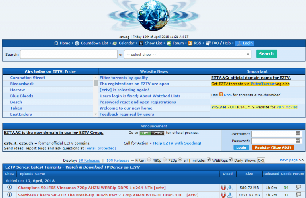Image resolution: width=306 pixels, height=198 pixels.
Task: Click the download torrent arrow for Champions S01E05
Action: tap(230, 188)
